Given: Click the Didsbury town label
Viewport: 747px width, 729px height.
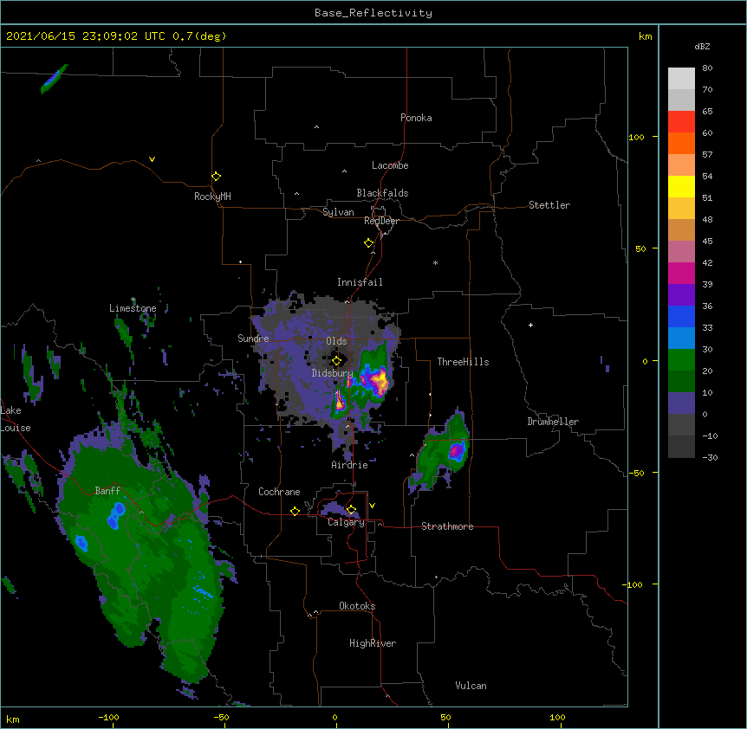Looking at the screenshot, I should point(333,373).
